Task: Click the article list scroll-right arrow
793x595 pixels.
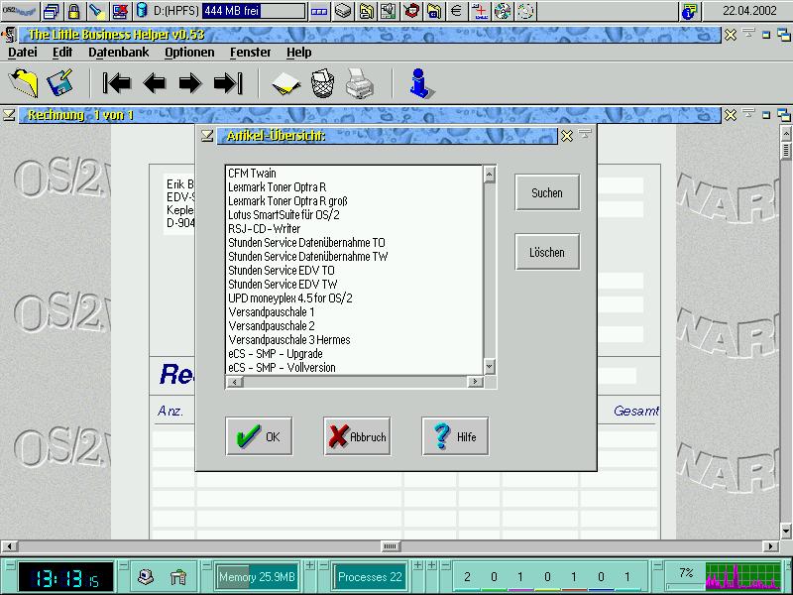Action: 475,382
